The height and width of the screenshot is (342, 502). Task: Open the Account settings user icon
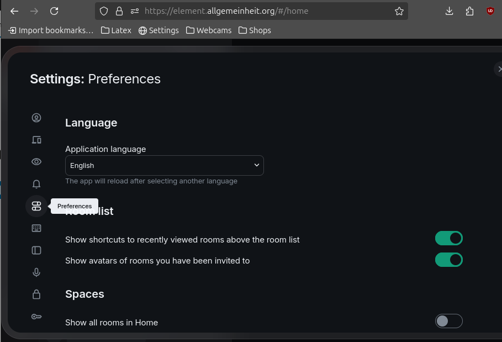(36, 118)
